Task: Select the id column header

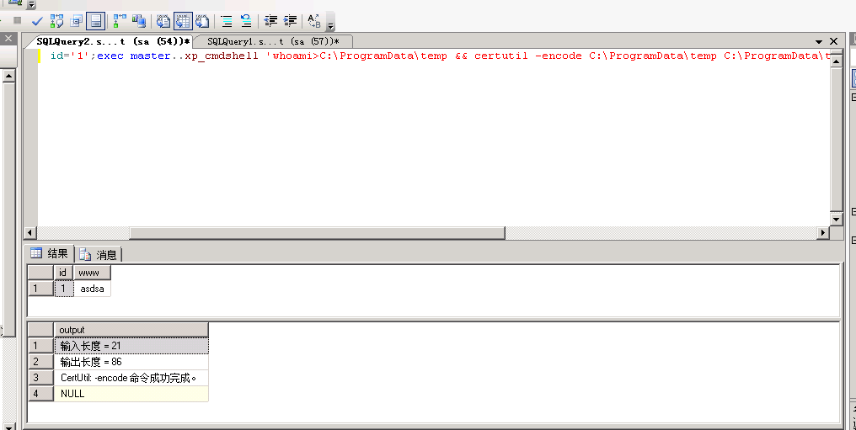Action: 63,273
